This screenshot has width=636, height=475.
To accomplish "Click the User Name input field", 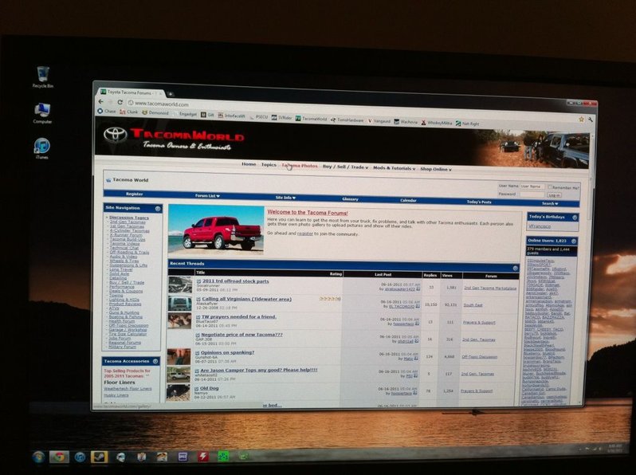I will [x=532, y=186].
